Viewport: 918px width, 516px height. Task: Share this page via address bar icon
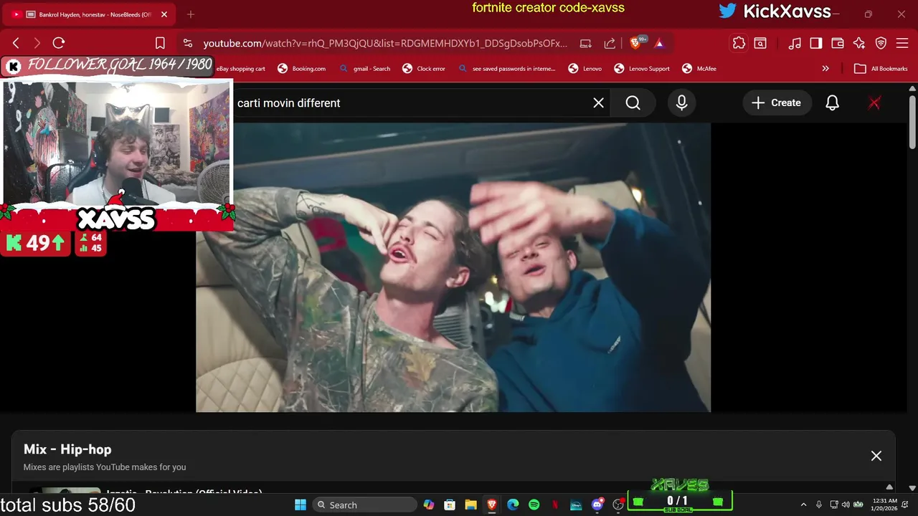(x=610, y=44)
